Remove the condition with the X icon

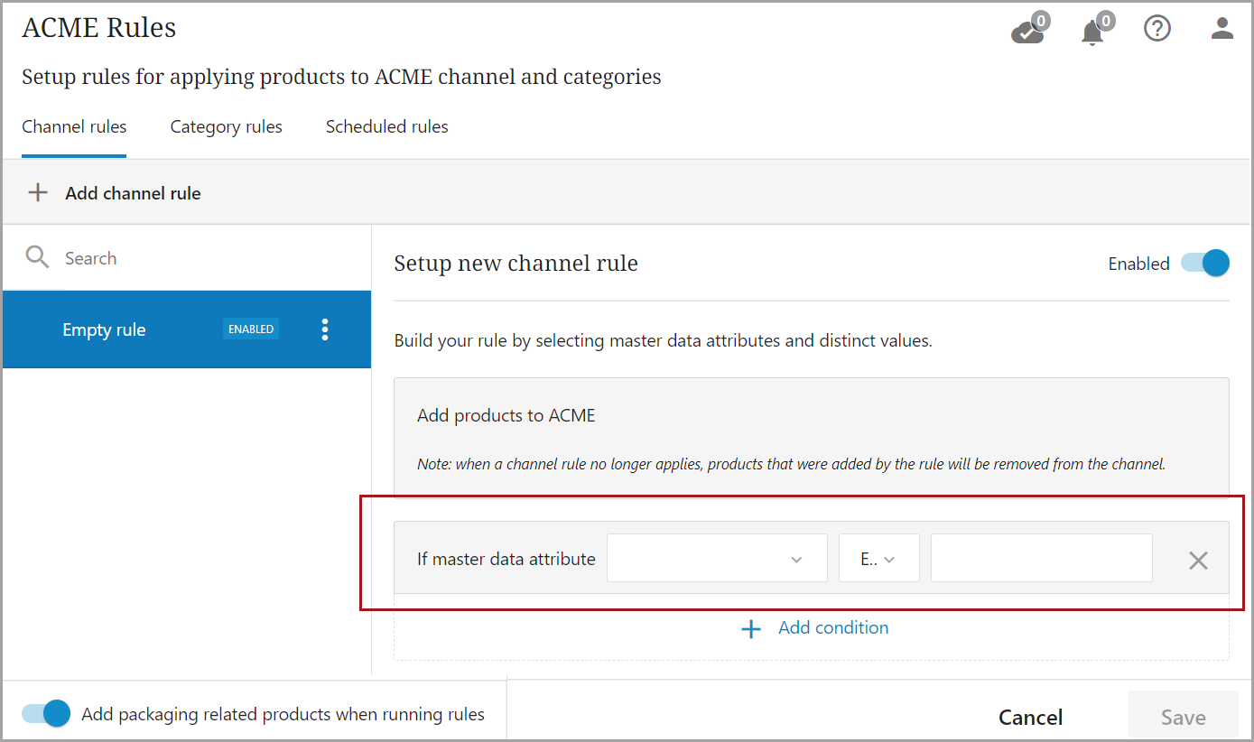tap(1198, 561)
